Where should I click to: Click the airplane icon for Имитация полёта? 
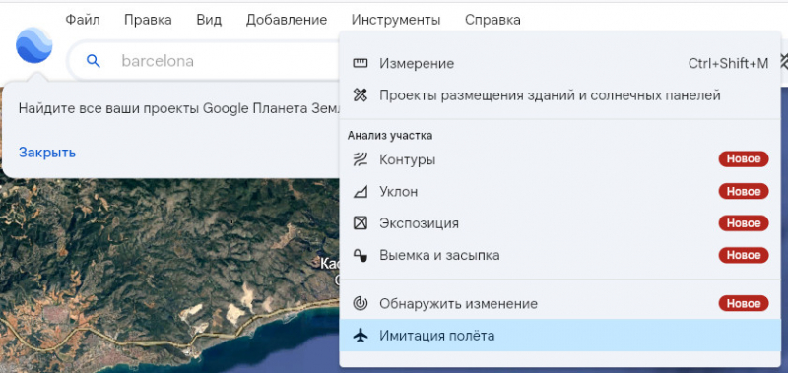(361, 336)
